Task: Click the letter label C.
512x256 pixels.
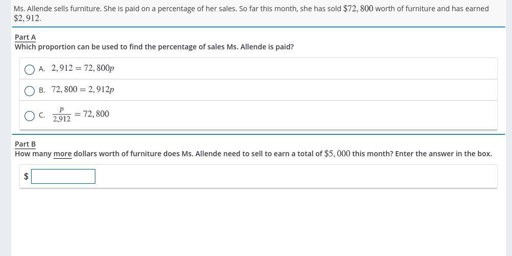Action: tap(42, 116)
